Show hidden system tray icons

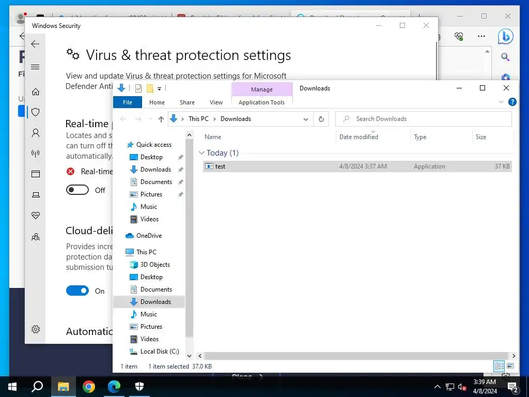[x=437, y=387]
